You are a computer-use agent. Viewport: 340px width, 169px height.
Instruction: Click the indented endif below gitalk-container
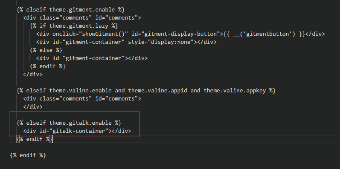35,139
